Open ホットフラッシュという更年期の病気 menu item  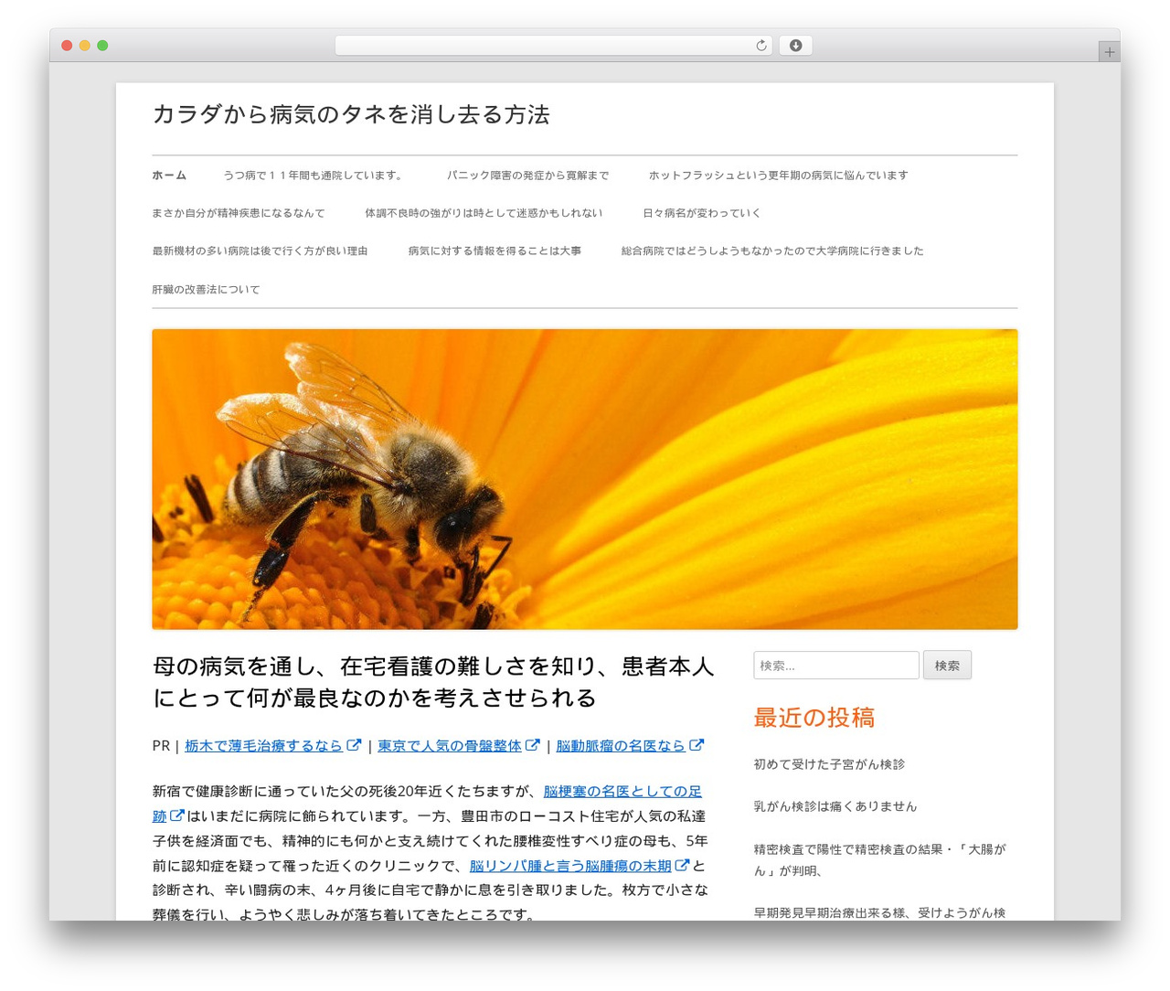[779, 176]
